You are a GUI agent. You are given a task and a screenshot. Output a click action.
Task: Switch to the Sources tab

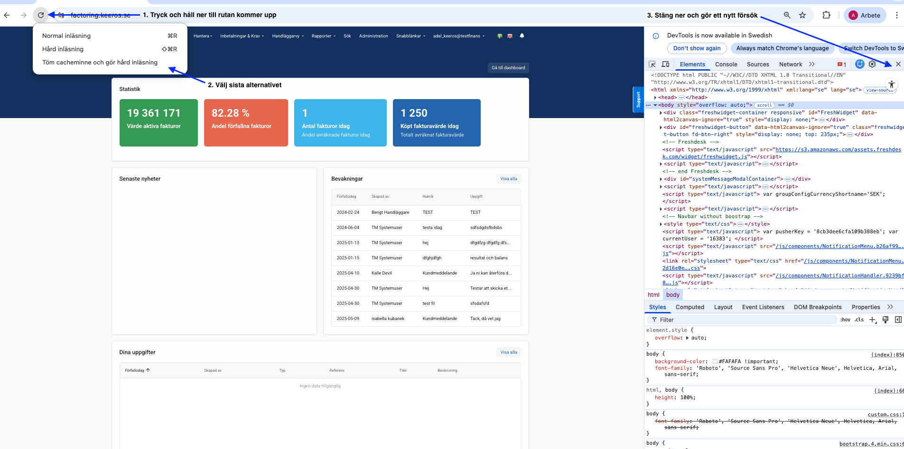click(758, 64)
